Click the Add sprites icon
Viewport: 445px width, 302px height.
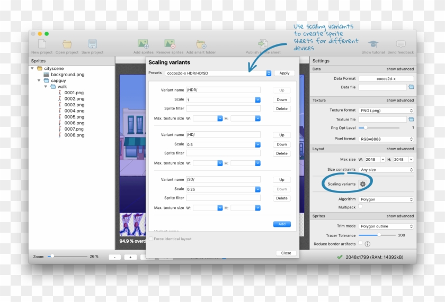tap(144, 44)
